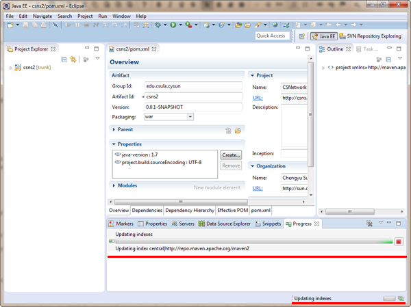Viewport: 411px width, 307px height.
Task: Click the Open Perspective toolbar icon
Action: pos(302,36)
